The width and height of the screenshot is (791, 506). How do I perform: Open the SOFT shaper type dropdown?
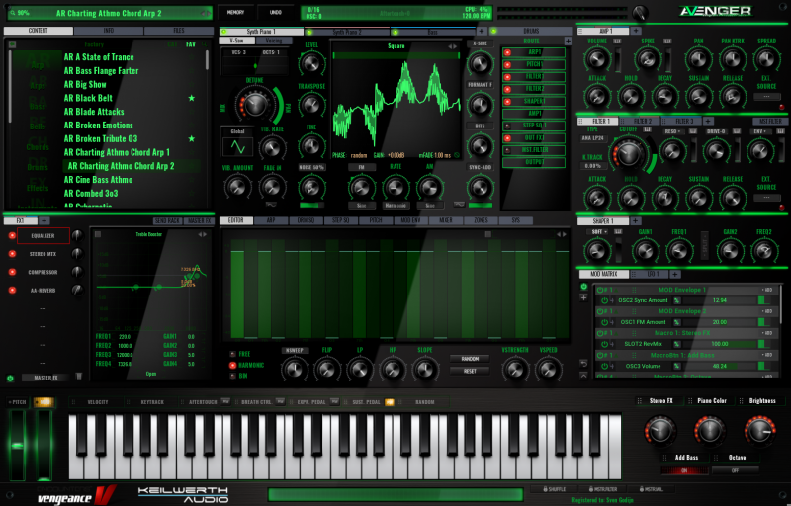[599, 232]
